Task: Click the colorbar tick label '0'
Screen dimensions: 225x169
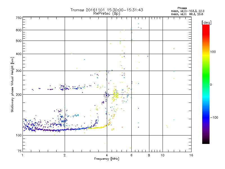Action: pos(211,85)
